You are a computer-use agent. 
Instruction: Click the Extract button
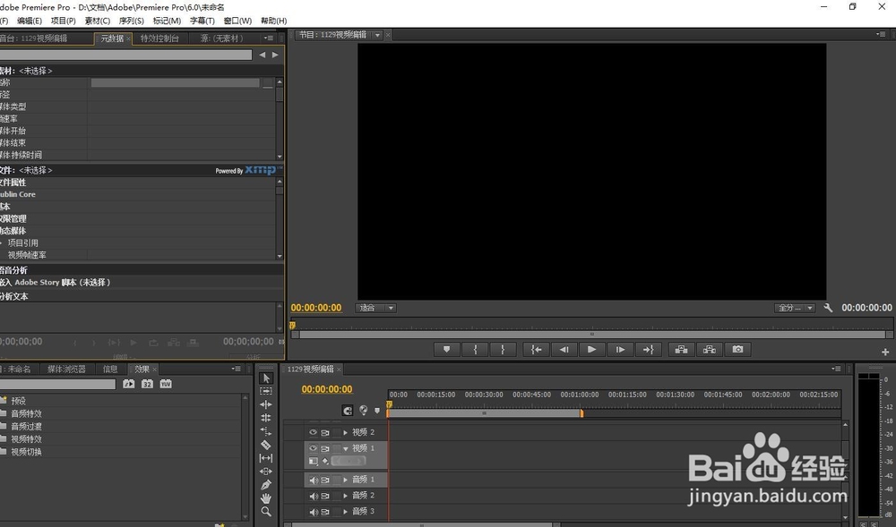coord(709,350)
